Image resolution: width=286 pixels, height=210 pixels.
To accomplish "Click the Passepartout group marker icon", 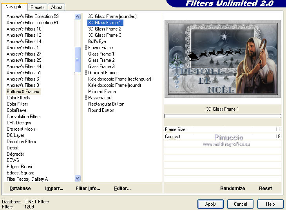I will 86,98.
